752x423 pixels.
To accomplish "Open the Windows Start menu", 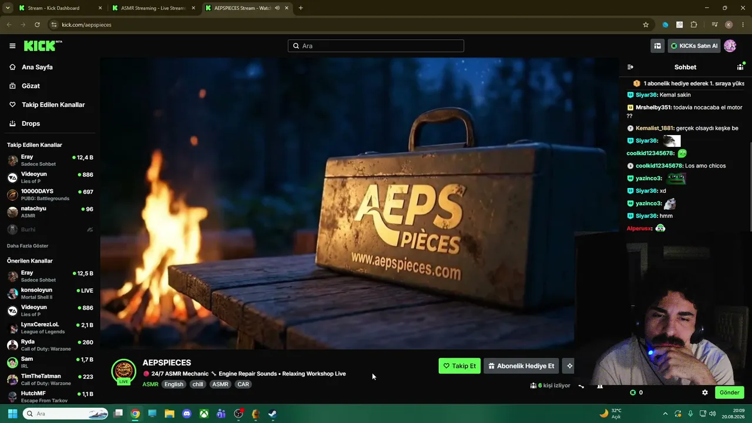I will click(12, 414).
